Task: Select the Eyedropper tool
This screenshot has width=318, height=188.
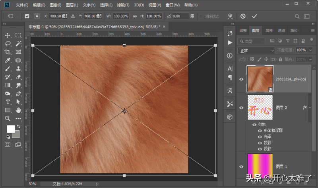Action: tap(8, 60)
